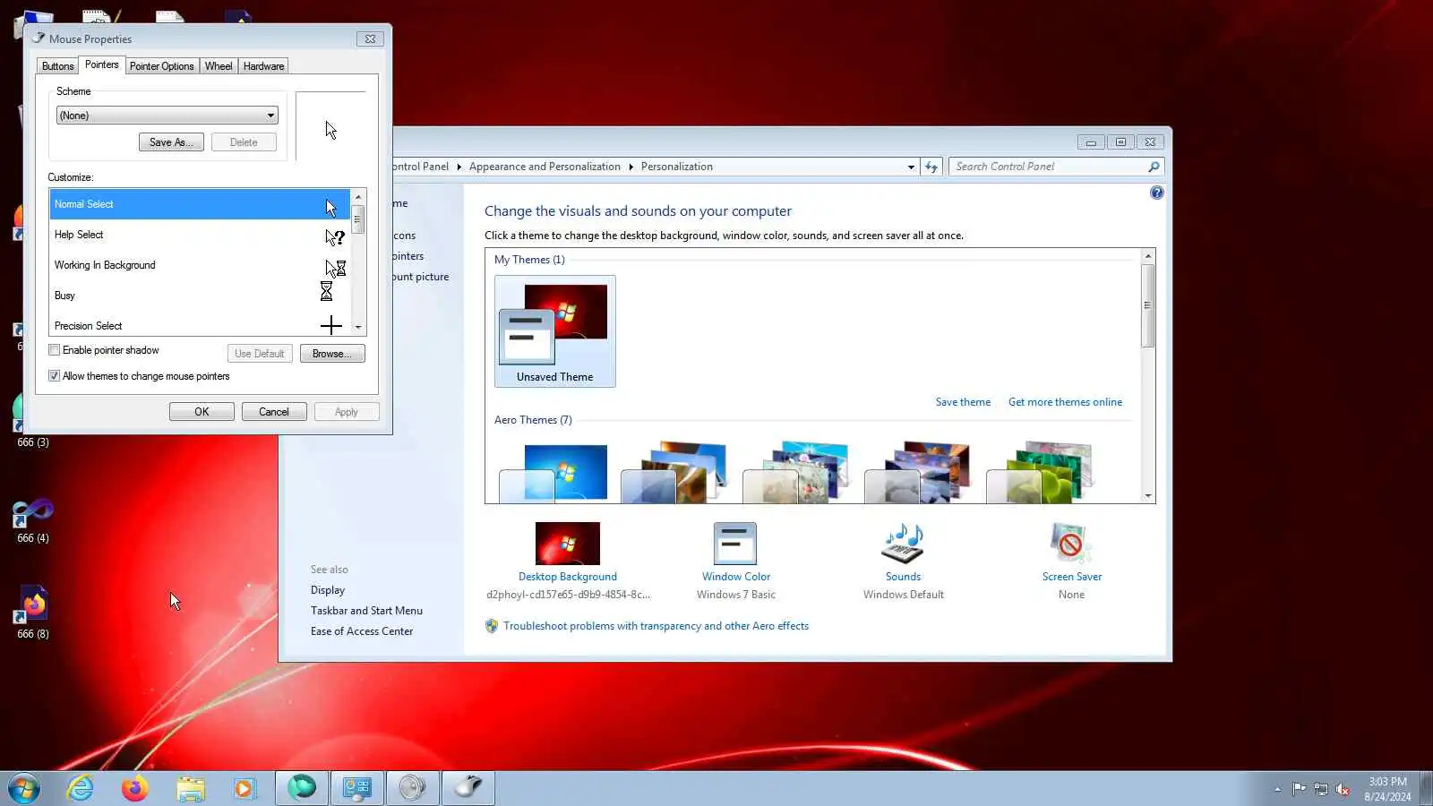Confirm Mouse Properties with OK
The width and height of the screenshot is (1433, 806).
[x=202, y=412]
